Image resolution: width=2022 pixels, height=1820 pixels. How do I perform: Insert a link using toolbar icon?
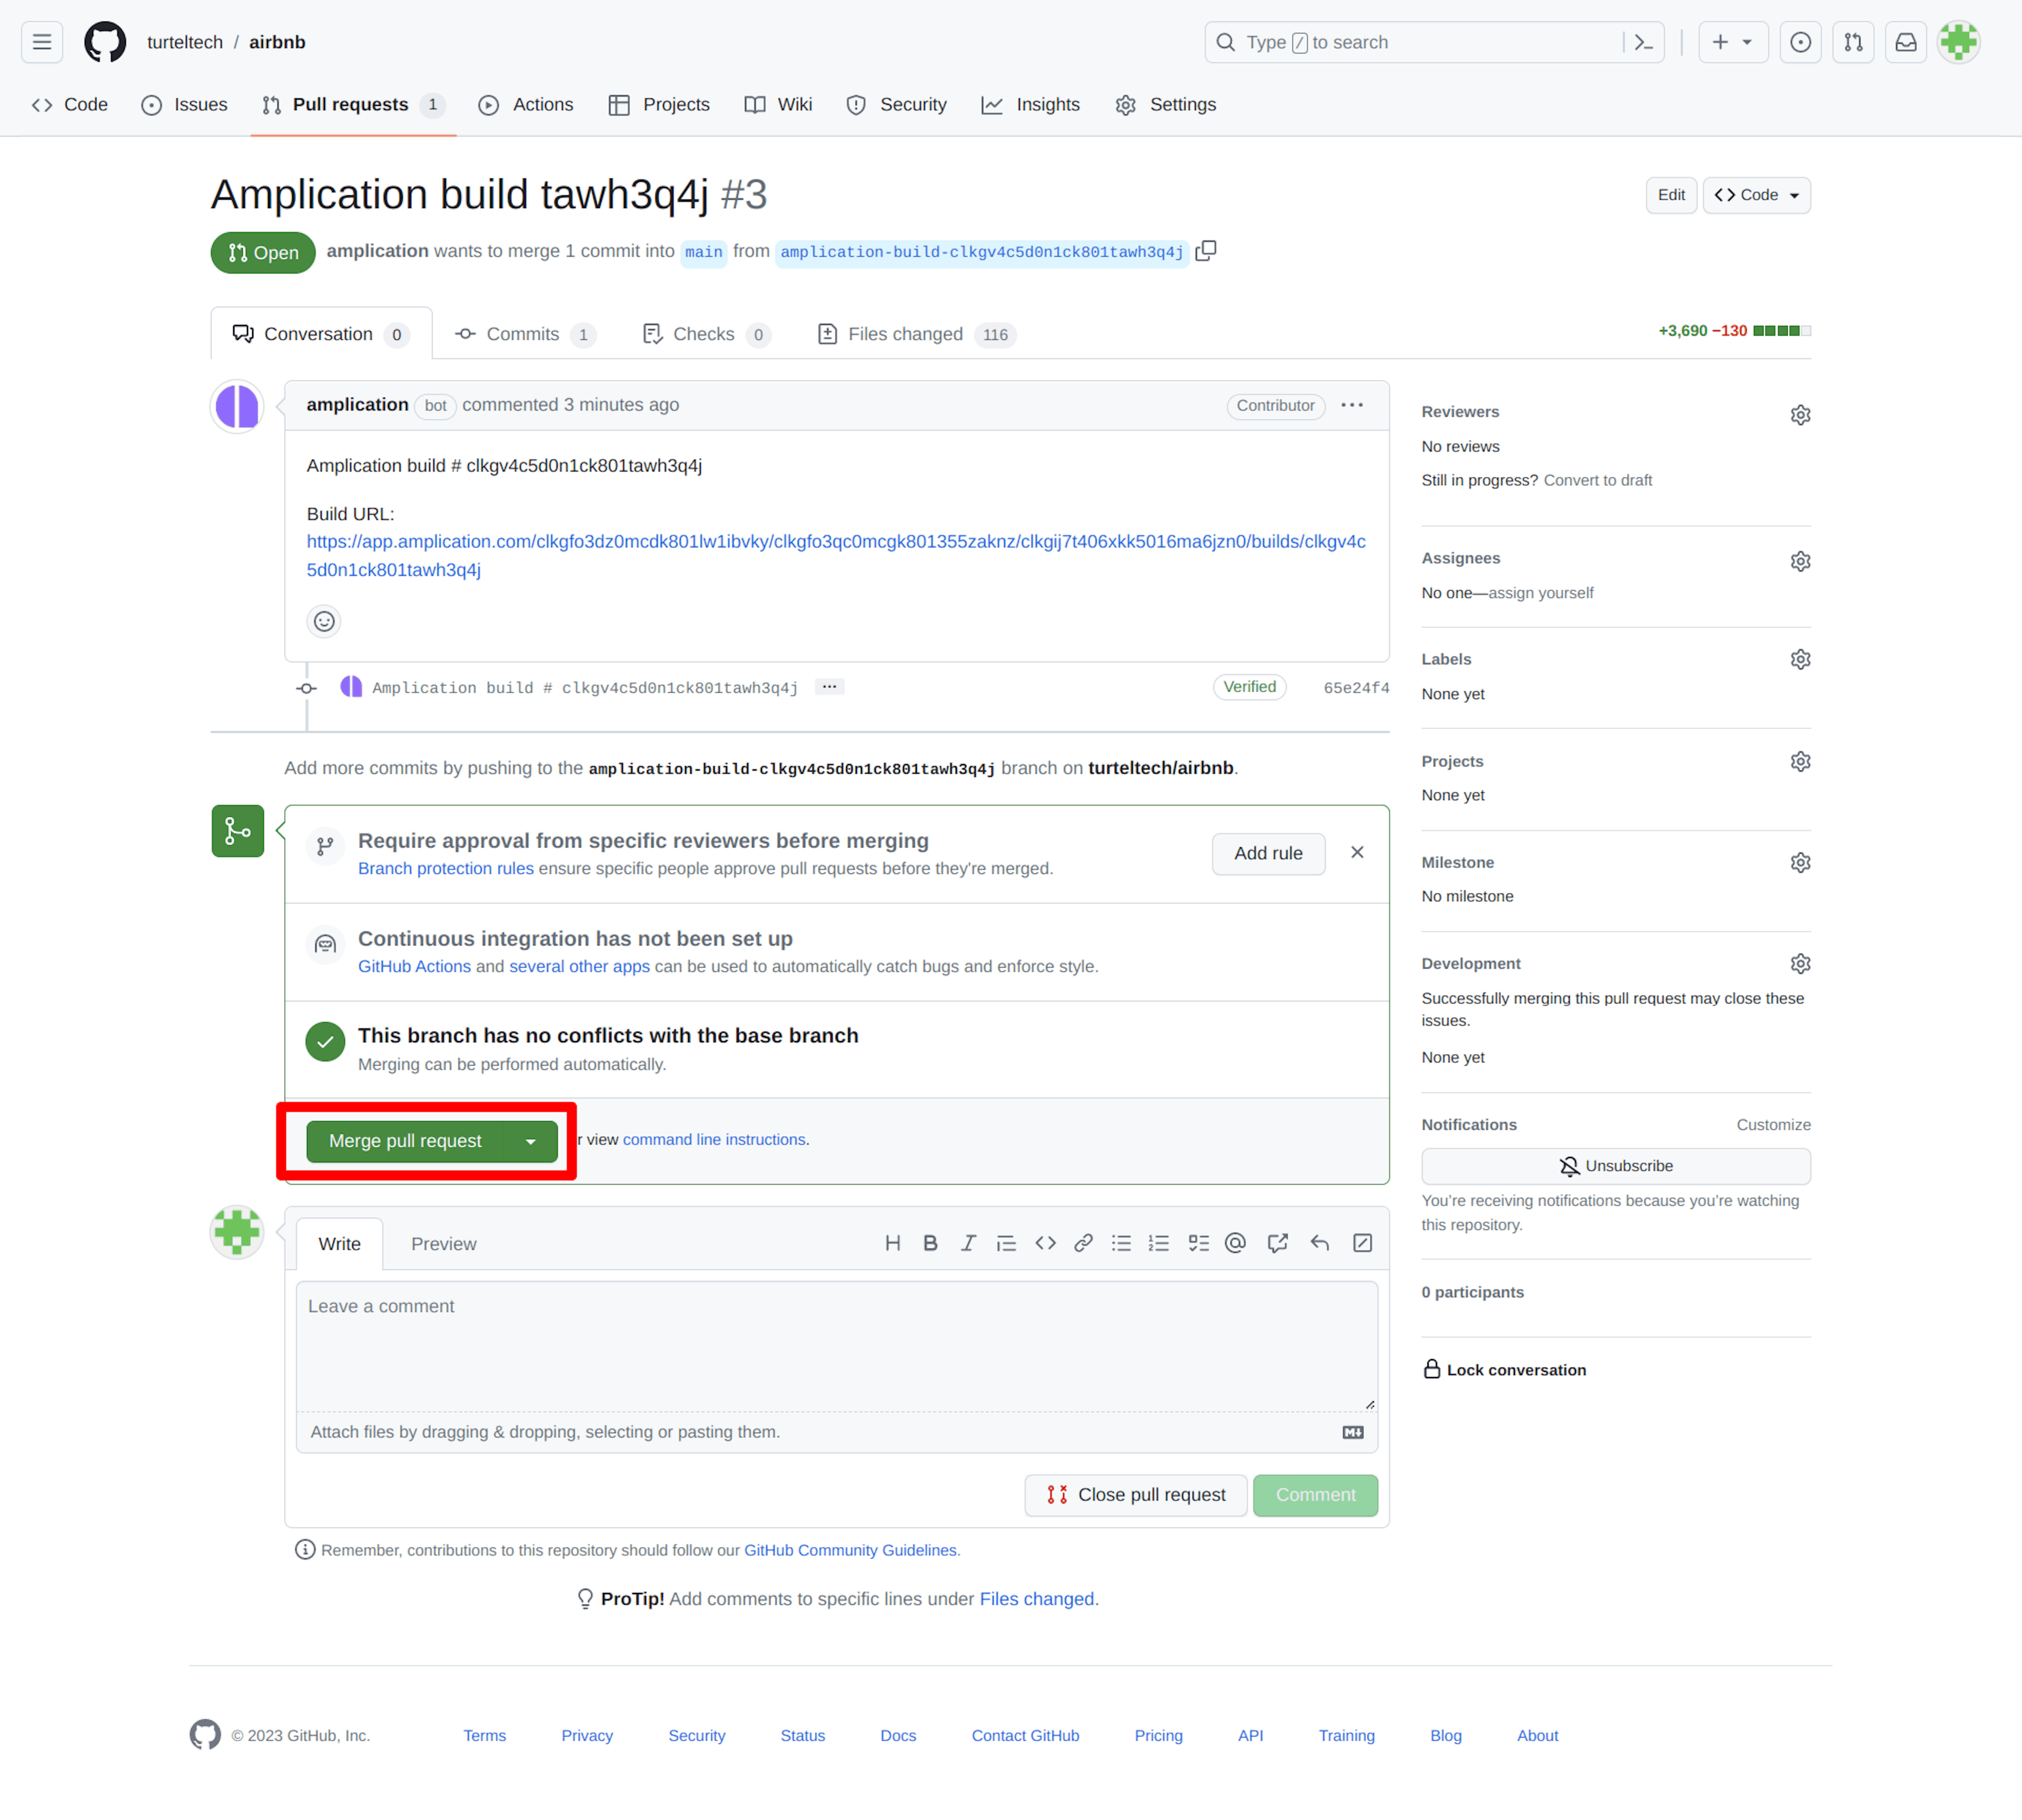click(x=1083, y=1243)
